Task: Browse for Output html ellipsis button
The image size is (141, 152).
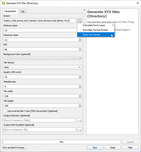Action: tap(79, 130)
